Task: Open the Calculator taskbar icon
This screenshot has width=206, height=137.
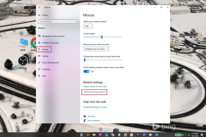Action: click(82, 135)
